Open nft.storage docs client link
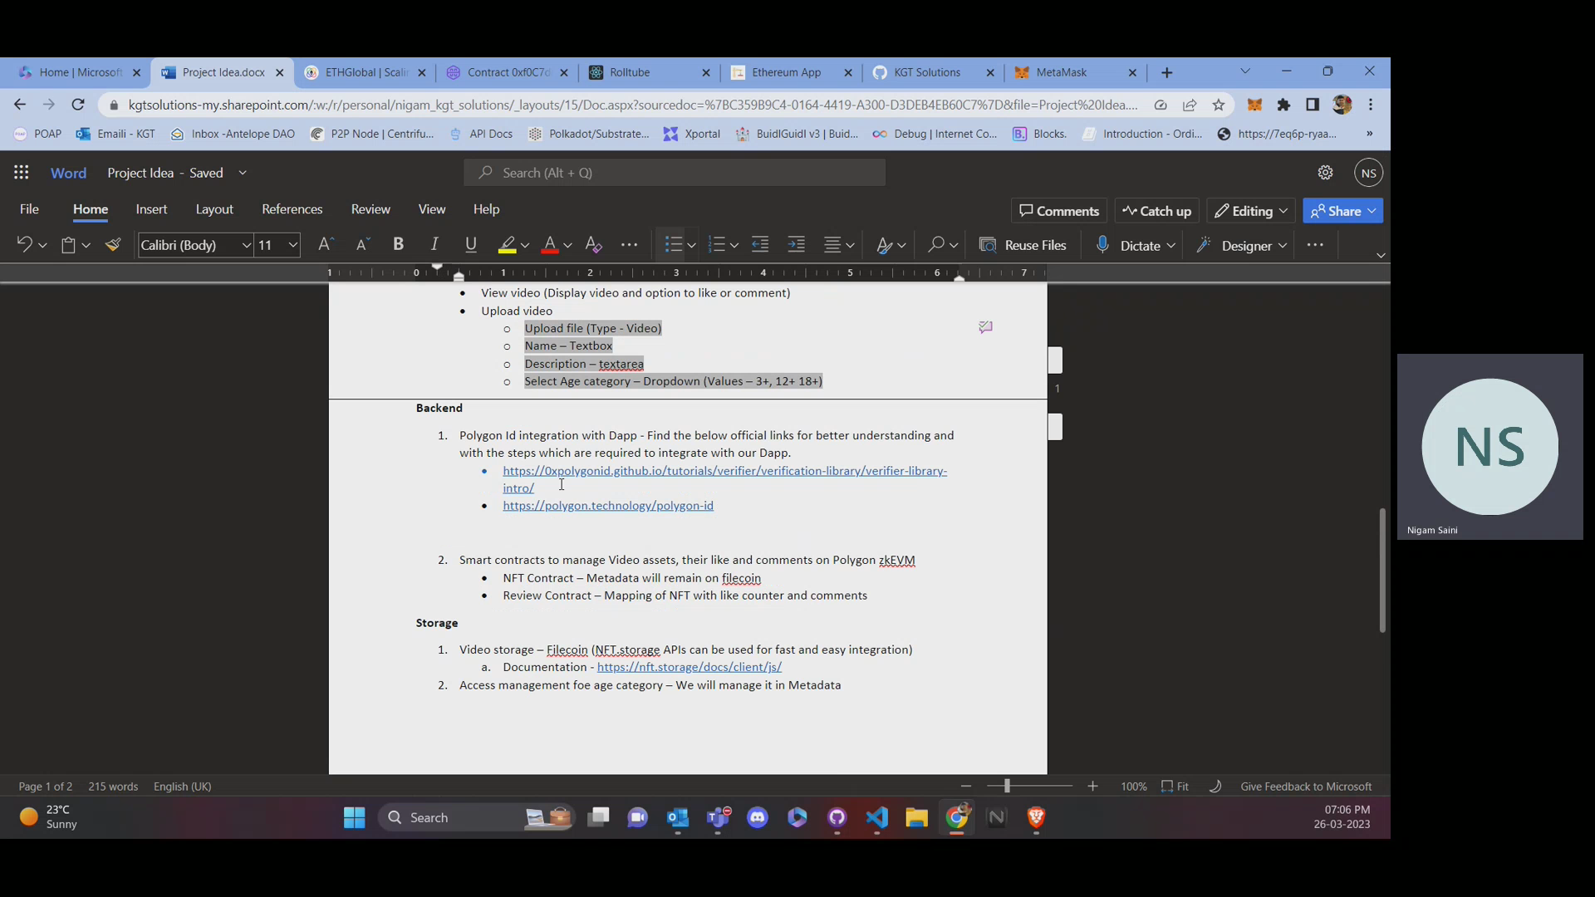This screenshot has height=897, width=1595. point(690,667)
